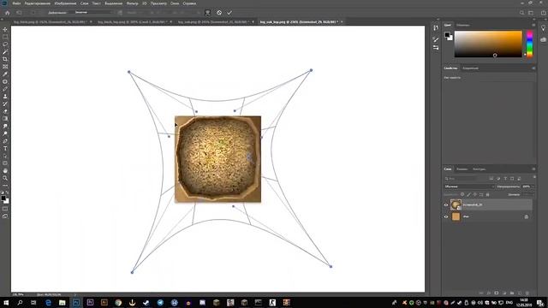Screen dimensions: 548x308
Task: Select the Rectangular Marquee tool
Action: pyautogui.click(x=5, y=37)
